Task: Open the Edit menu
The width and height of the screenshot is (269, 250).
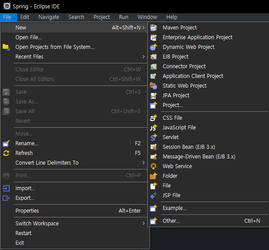Action: coord(25,17)
